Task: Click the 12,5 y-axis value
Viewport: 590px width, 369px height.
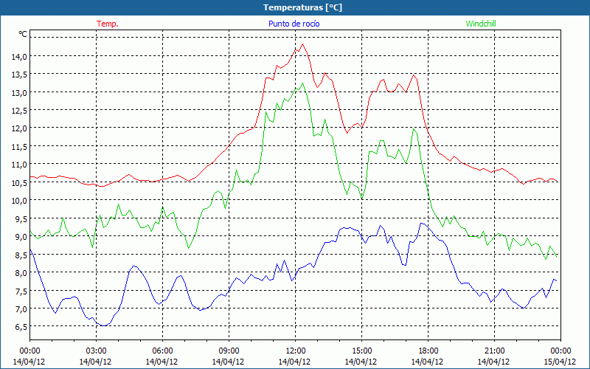Action: pyautogui.click(x=20, y=110)
